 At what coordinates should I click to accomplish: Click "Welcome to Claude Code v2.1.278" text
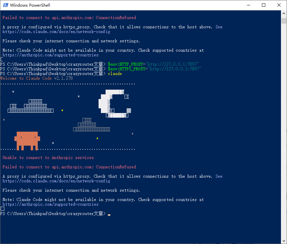click(x=36, y=78)
